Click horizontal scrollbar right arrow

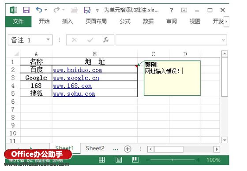tap(217, 149)
